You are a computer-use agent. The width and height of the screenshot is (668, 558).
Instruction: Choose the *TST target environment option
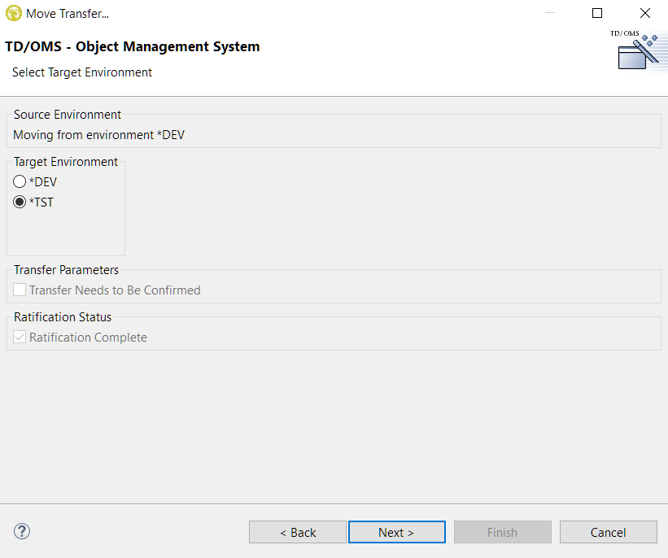(x=20, y=203)
